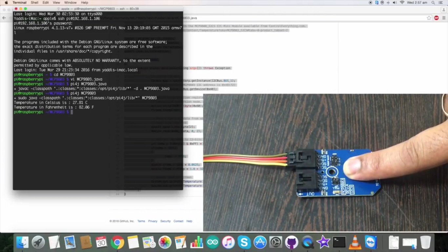Open Spotlight search in the menu bar
Image resolution: width=448 pixels, height=252 pixels.
(433, 3)
